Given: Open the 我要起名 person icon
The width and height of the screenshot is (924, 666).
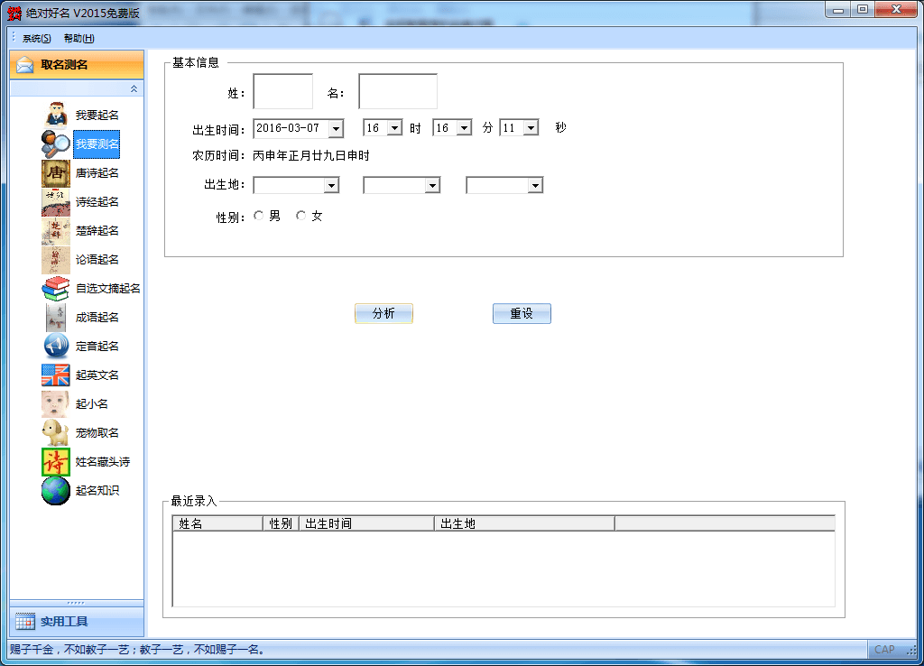Looking at the screenshot, I should 56,116.
